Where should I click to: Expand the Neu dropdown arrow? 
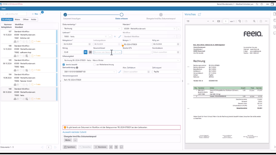(x=40, y=14)
